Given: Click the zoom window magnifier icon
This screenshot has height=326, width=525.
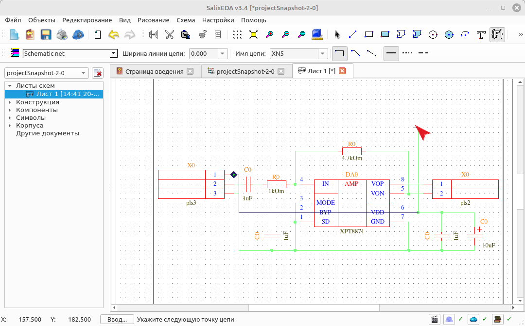Looking at the screenshot, I should tap(301, 34).
